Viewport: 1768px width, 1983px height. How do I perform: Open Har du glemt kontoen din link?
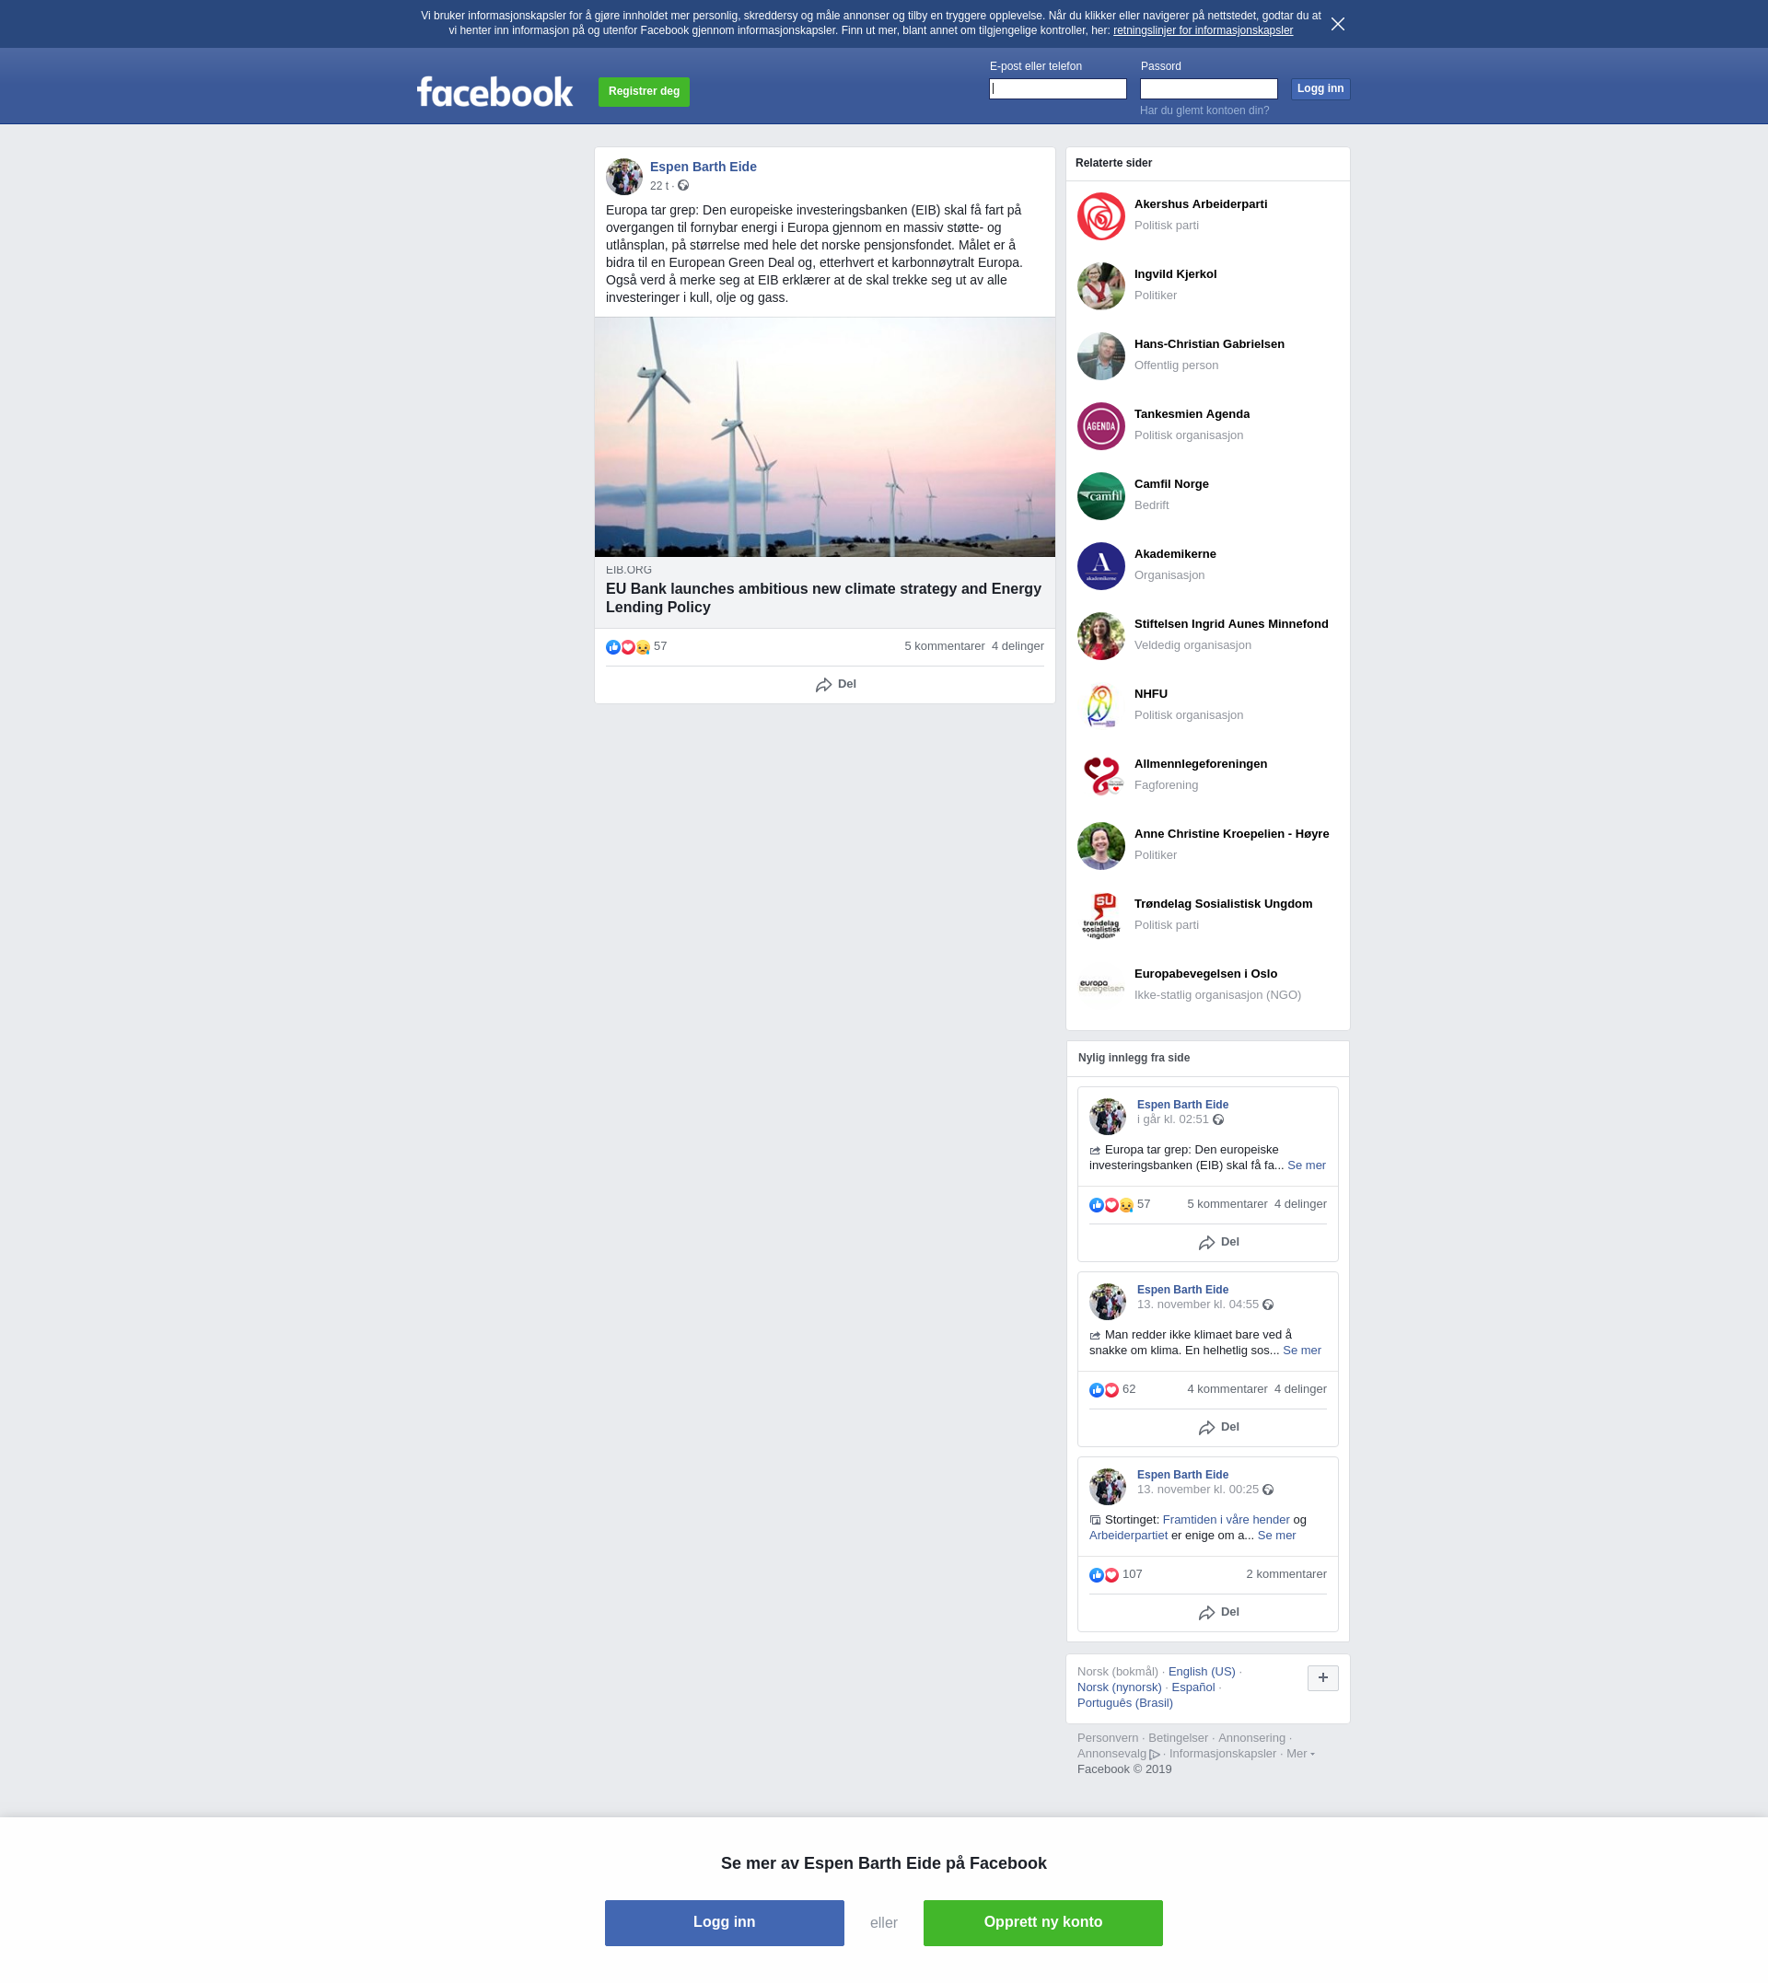tap(1204, 110)
